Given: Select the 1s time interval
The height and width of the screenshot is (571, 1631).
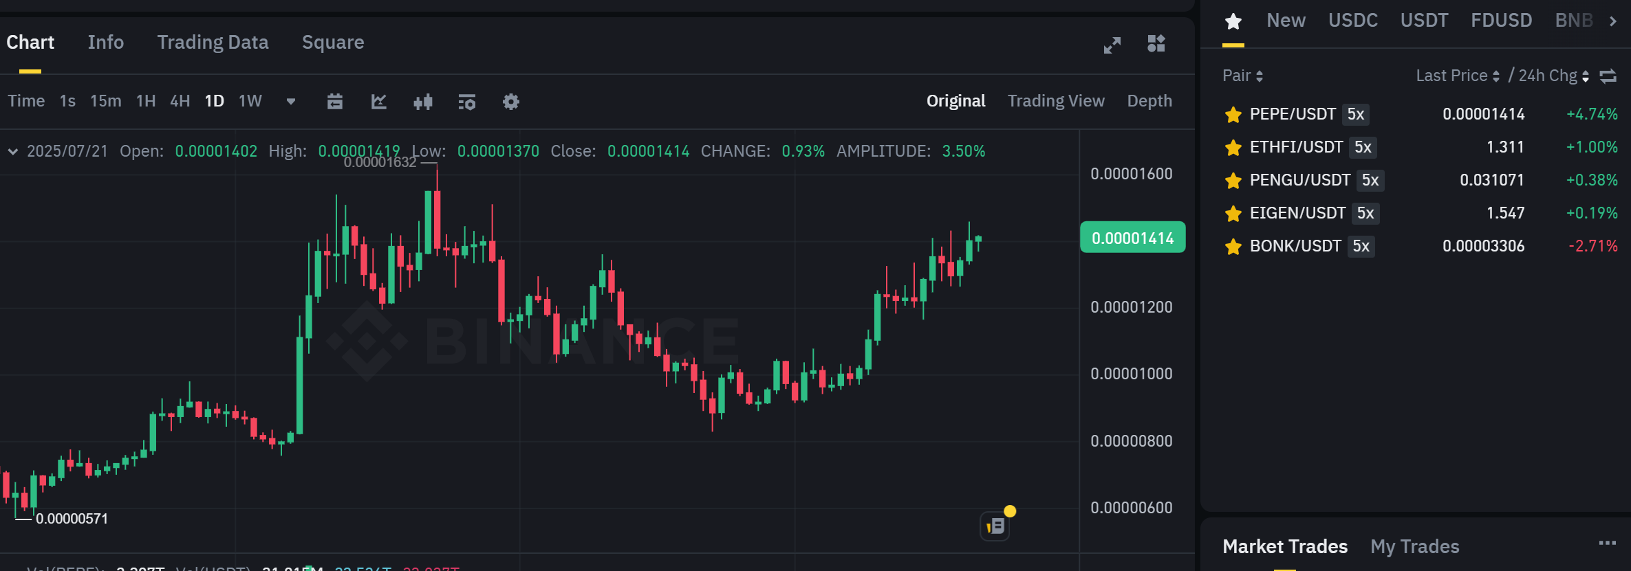Looking at the screenshot, I should [67, 102].
